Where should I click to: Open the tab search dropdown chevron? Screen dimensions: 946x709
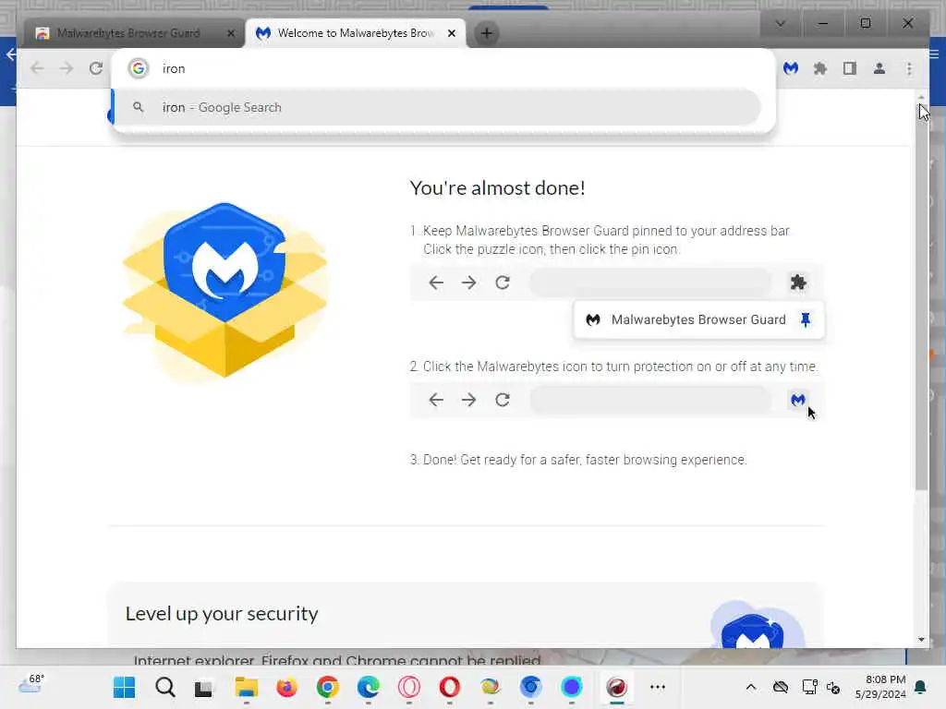pos(780,23)
